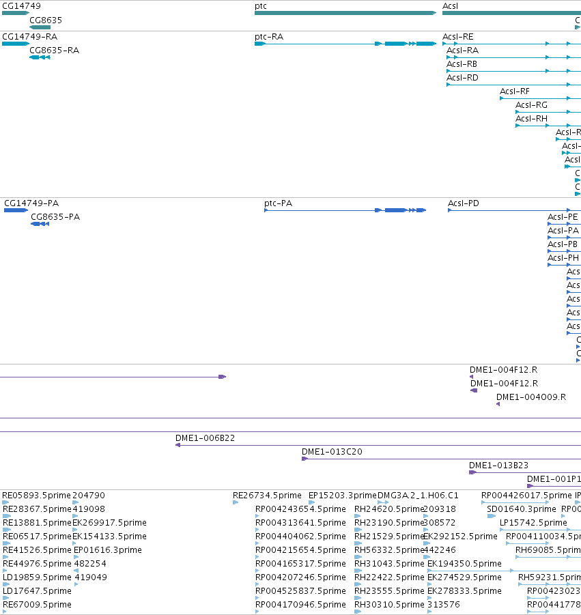Click the RE44976.5prime EST label
Viewport: 581px width, 615px height.
tap(37, 564)
